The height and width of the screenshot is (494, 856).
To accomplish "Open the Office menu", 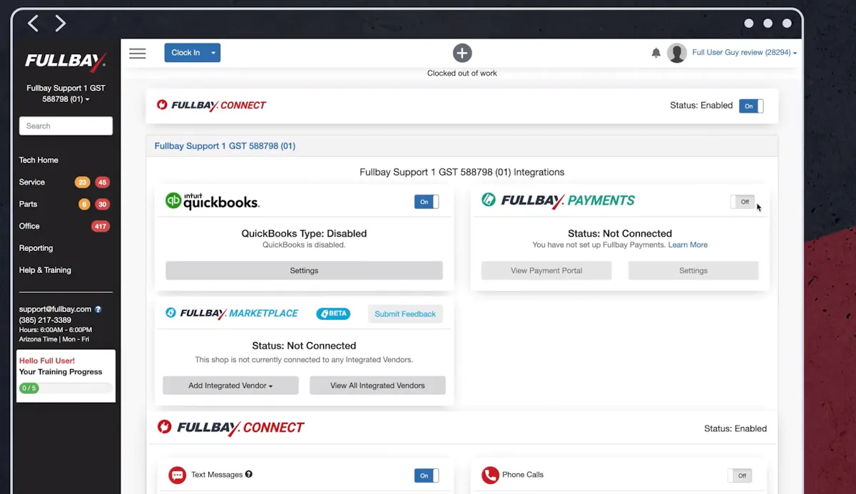I will (29, 227).
